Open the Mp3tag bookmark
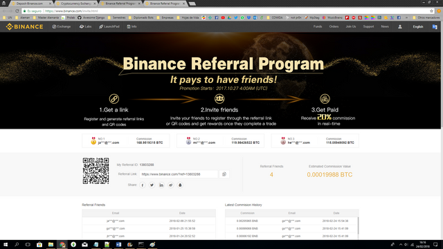The image size is (443, 249). click(x=312, y=17)
